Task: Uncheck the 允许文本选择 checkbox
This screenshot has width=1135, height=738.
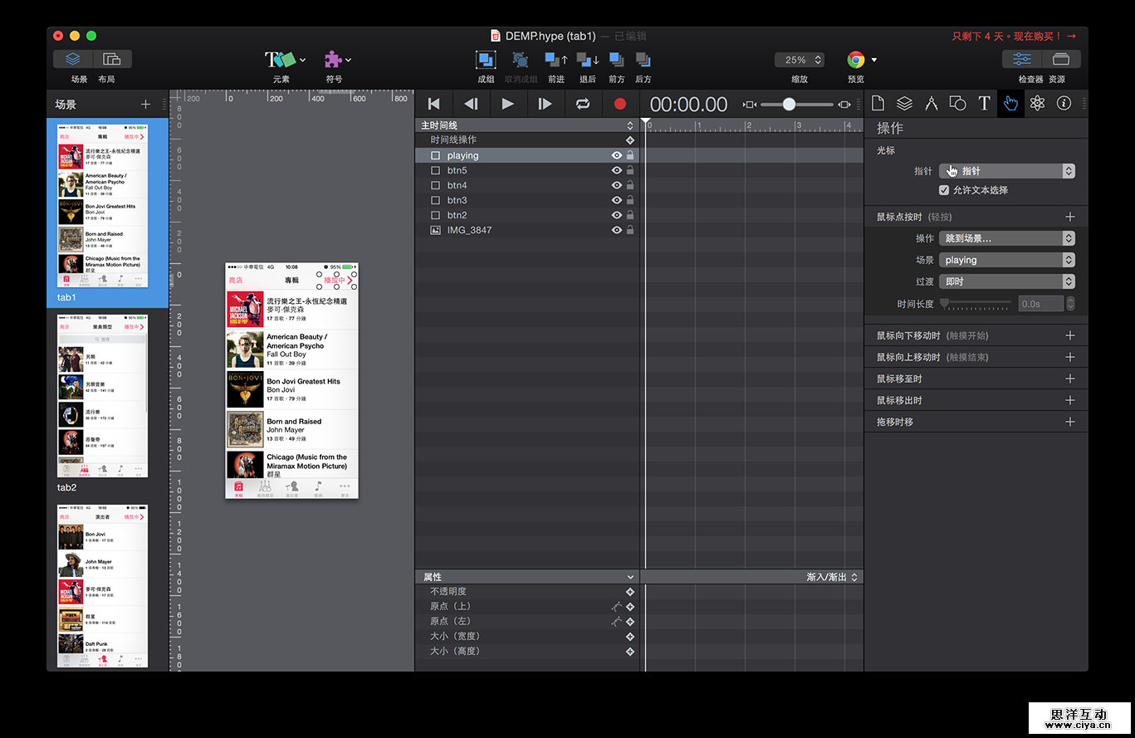Action: [x=944, y=190]
